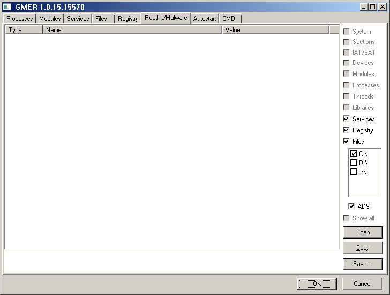390x295 pixels.
Task: Toggle the Sections checkbox
Action: click(346, 42)
